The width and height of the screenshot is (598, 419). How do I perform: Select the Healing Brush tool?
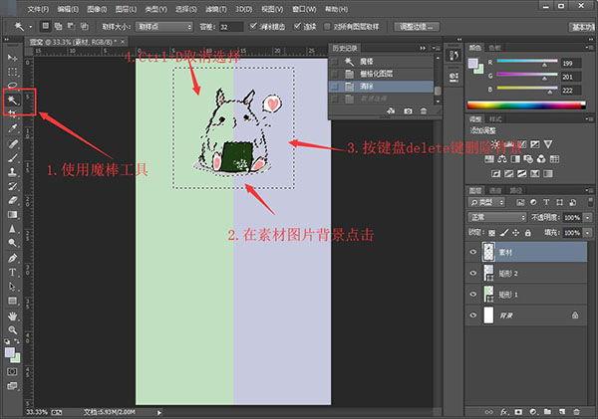12,143
